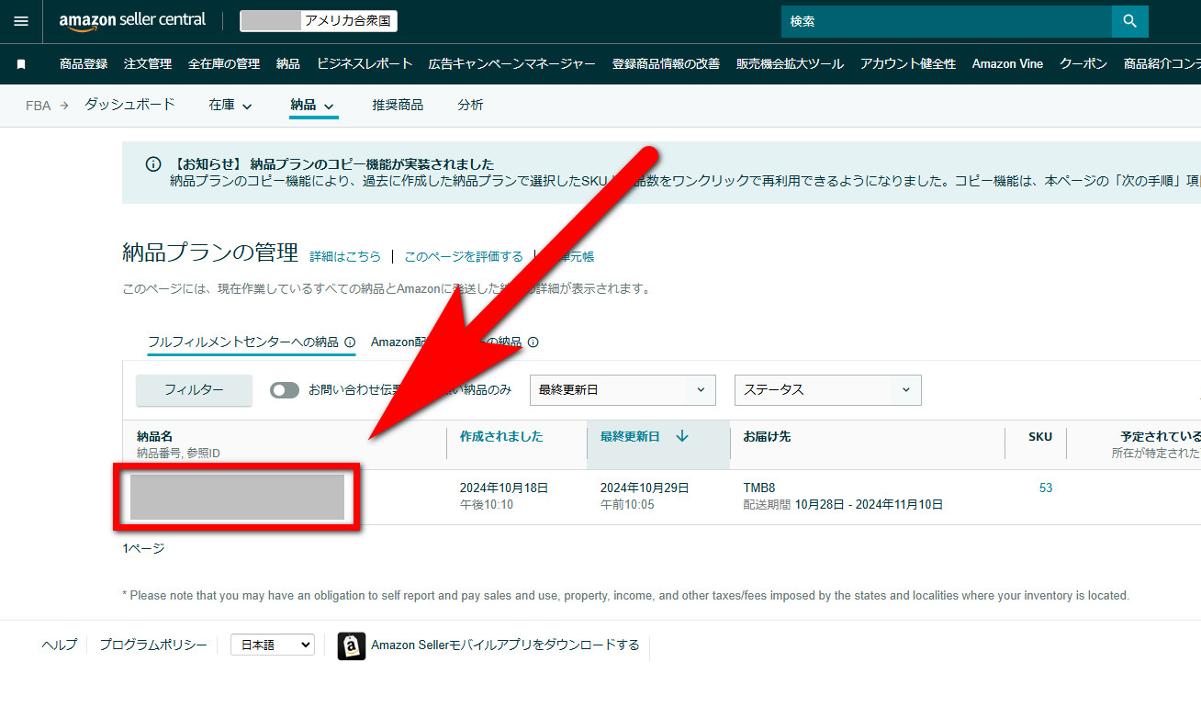
Task: Click the フィルター button
Action: click(x=194, y=390)
